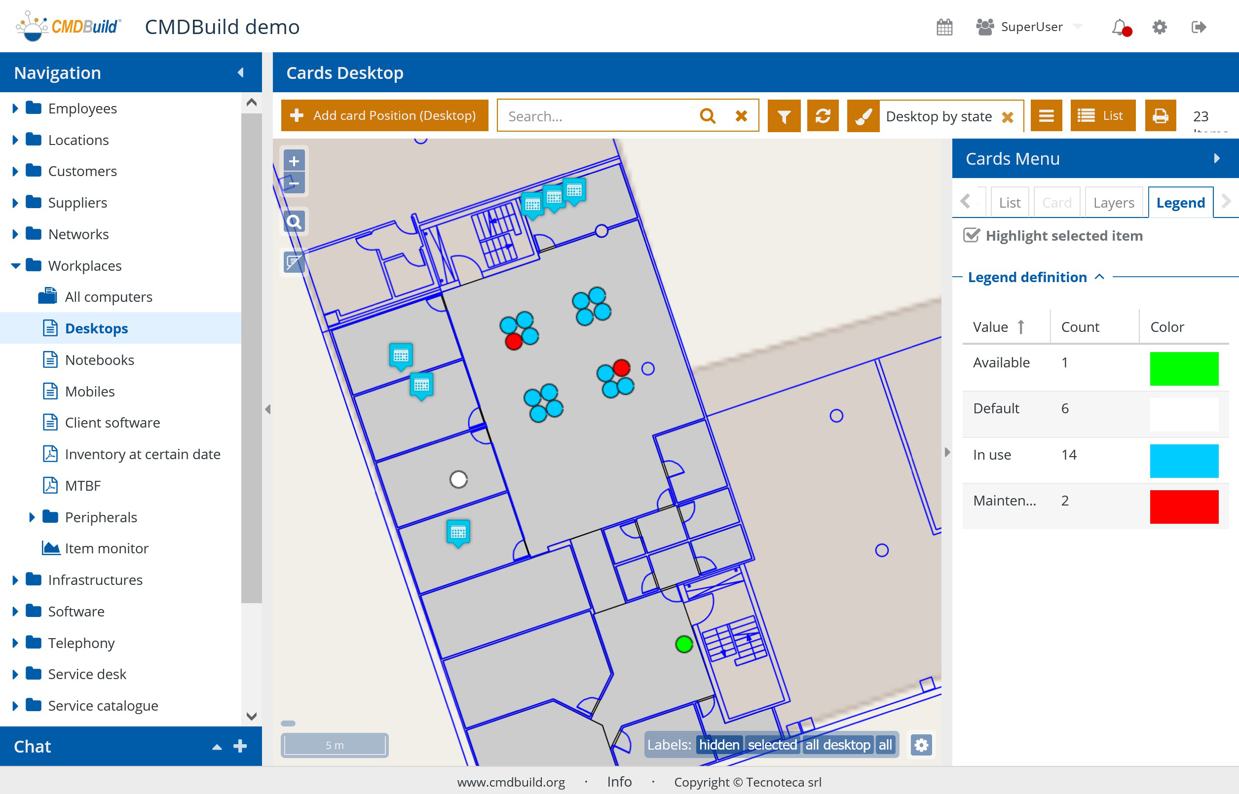Collapse the Workplaces folder
Screen dimensions: 1239x794
[x=15, y=265]
